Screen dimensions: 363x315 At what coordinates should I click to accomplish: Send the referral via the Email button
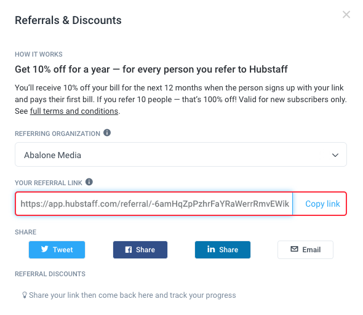305,250
